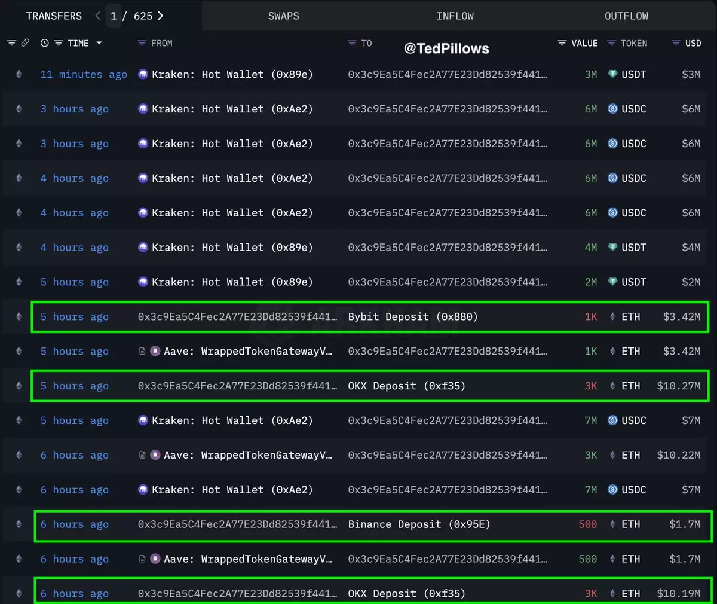
Task: Select the TRANSFERS tab
Action: [x=54, y=16]
